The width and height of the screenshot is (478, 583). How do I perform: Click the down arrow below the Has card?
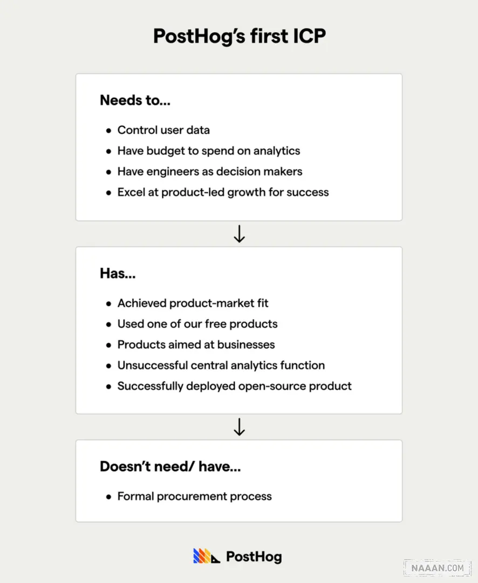coord(239,427)
